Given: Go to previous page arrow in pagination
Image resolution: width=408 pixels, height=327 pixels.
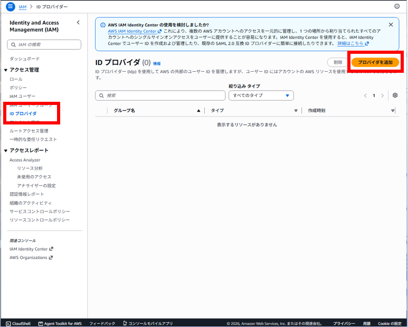Looking at the screenshot, I should click(365, 95).
